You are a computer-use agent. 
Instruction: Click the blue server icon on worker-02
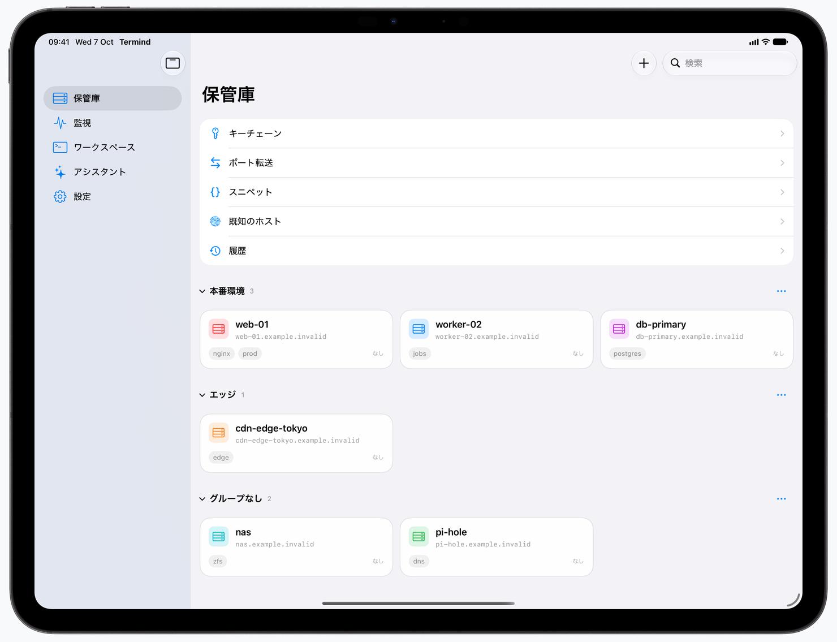tap(419, 329)
